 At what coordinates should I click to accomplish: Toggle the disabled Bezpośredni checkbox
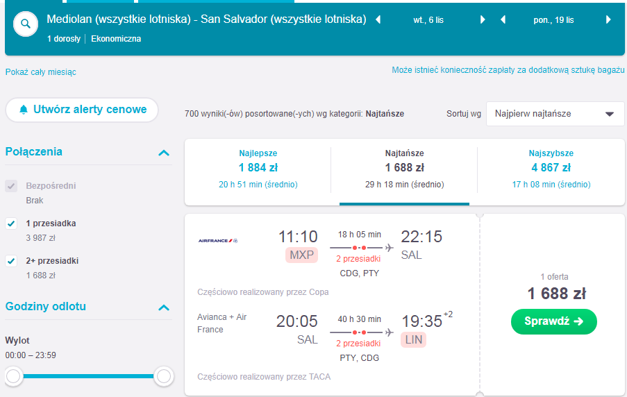(11, 186)
